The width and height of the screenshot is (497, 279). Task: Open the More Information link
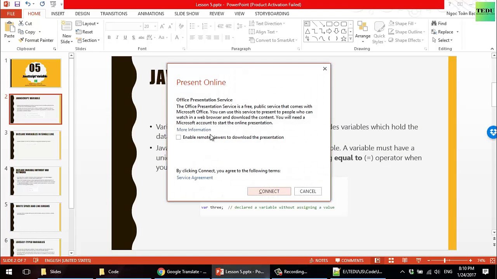[x=194, y=130]
